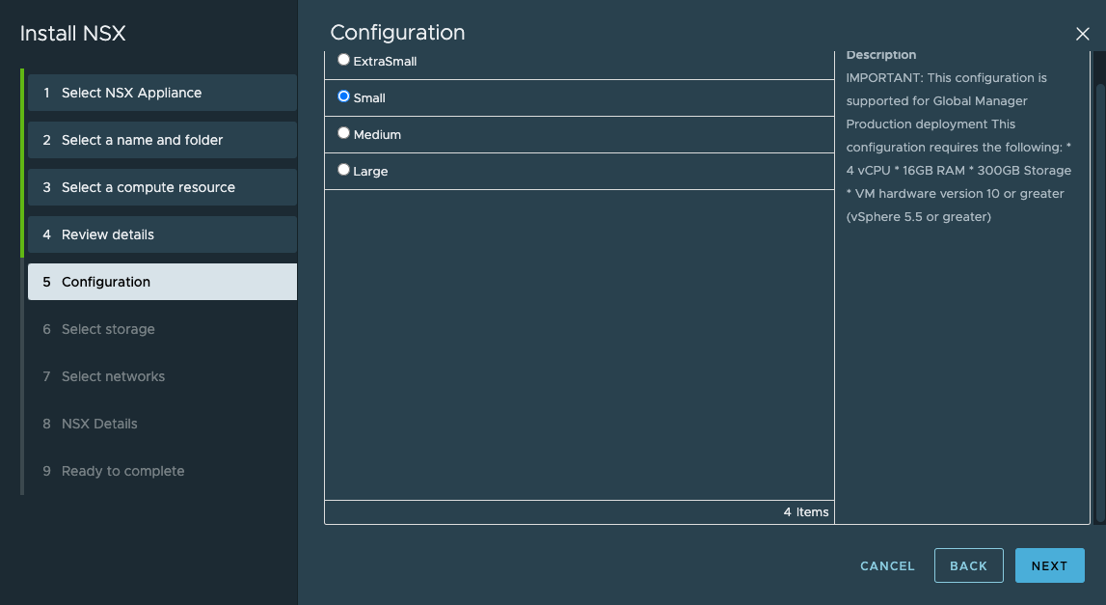Select the ExtraSmall configuration radio button
The width and height of the screenshot is (1106, 605).
(343, 60)
